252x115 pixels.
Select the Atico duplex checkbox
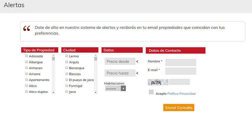point(26,91)
